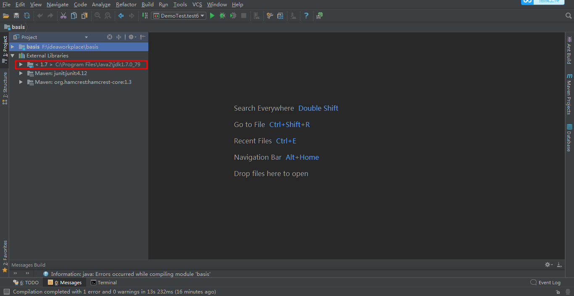
Task: Run DemoTest.test6 with green play button
Action: click(212, 16)
